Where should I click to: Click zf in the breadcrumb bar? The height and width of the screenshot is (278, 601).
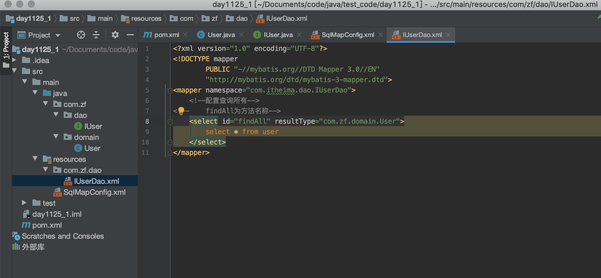[210, 18]
